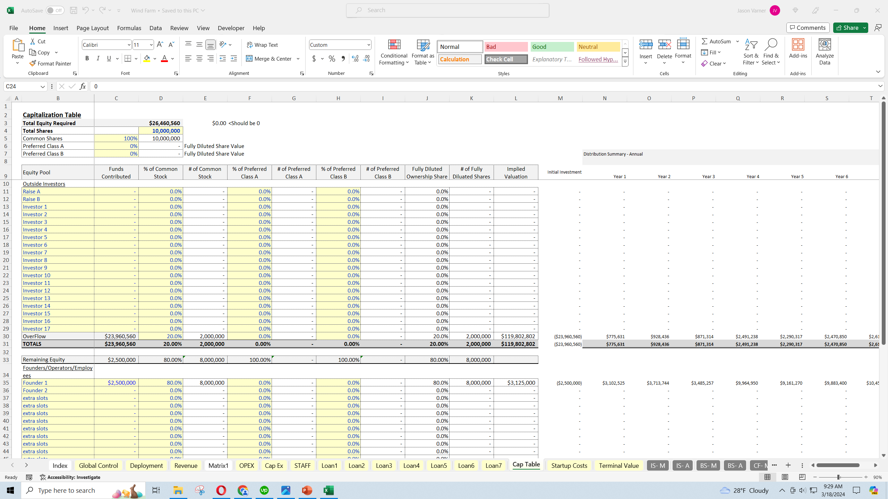Switch to Page Break Preview view
The width and height of the screenshot is (888, 499).
point(802,477)
